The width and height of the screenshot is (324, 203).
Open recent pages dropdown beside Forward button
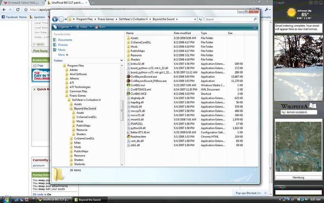pos(66,19)
